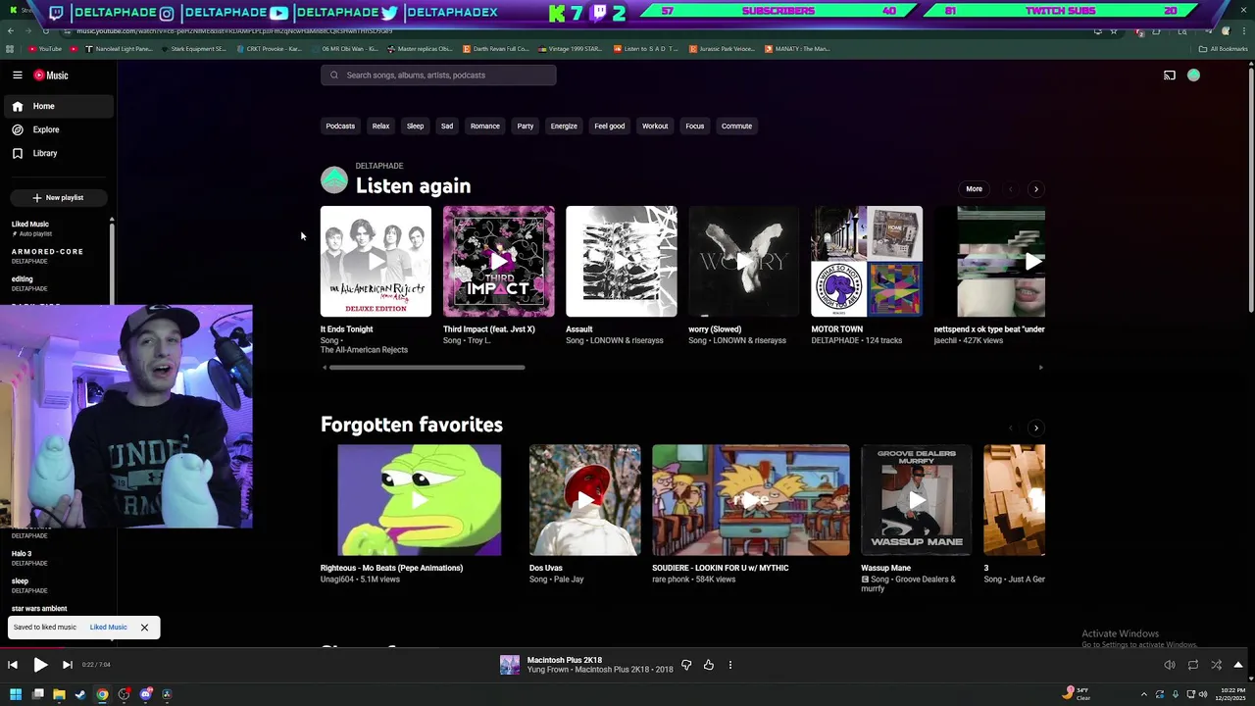
Task: Open the player three-dot more actions menu
Action: [729, 665]
